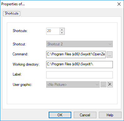Viewport: 124px width, 121px height.
Task: Click the Command browse ellipsis button
Action: point(109,54)
